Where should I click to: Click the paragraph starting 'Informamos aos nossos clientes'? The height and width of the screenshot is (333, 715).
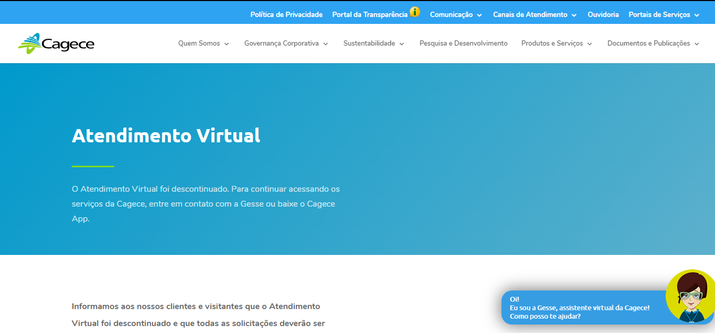click(x=198, y=315)
